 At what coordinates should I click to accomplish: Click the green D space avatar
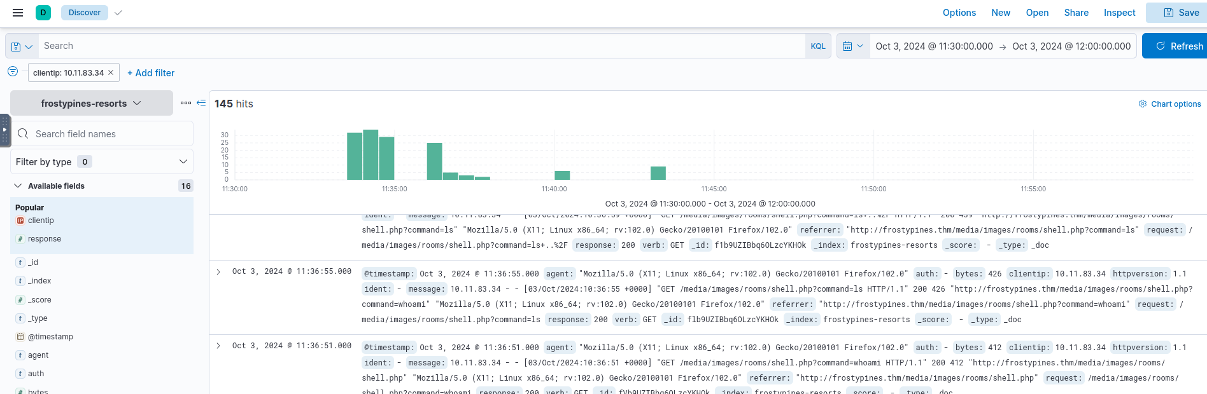43,13
